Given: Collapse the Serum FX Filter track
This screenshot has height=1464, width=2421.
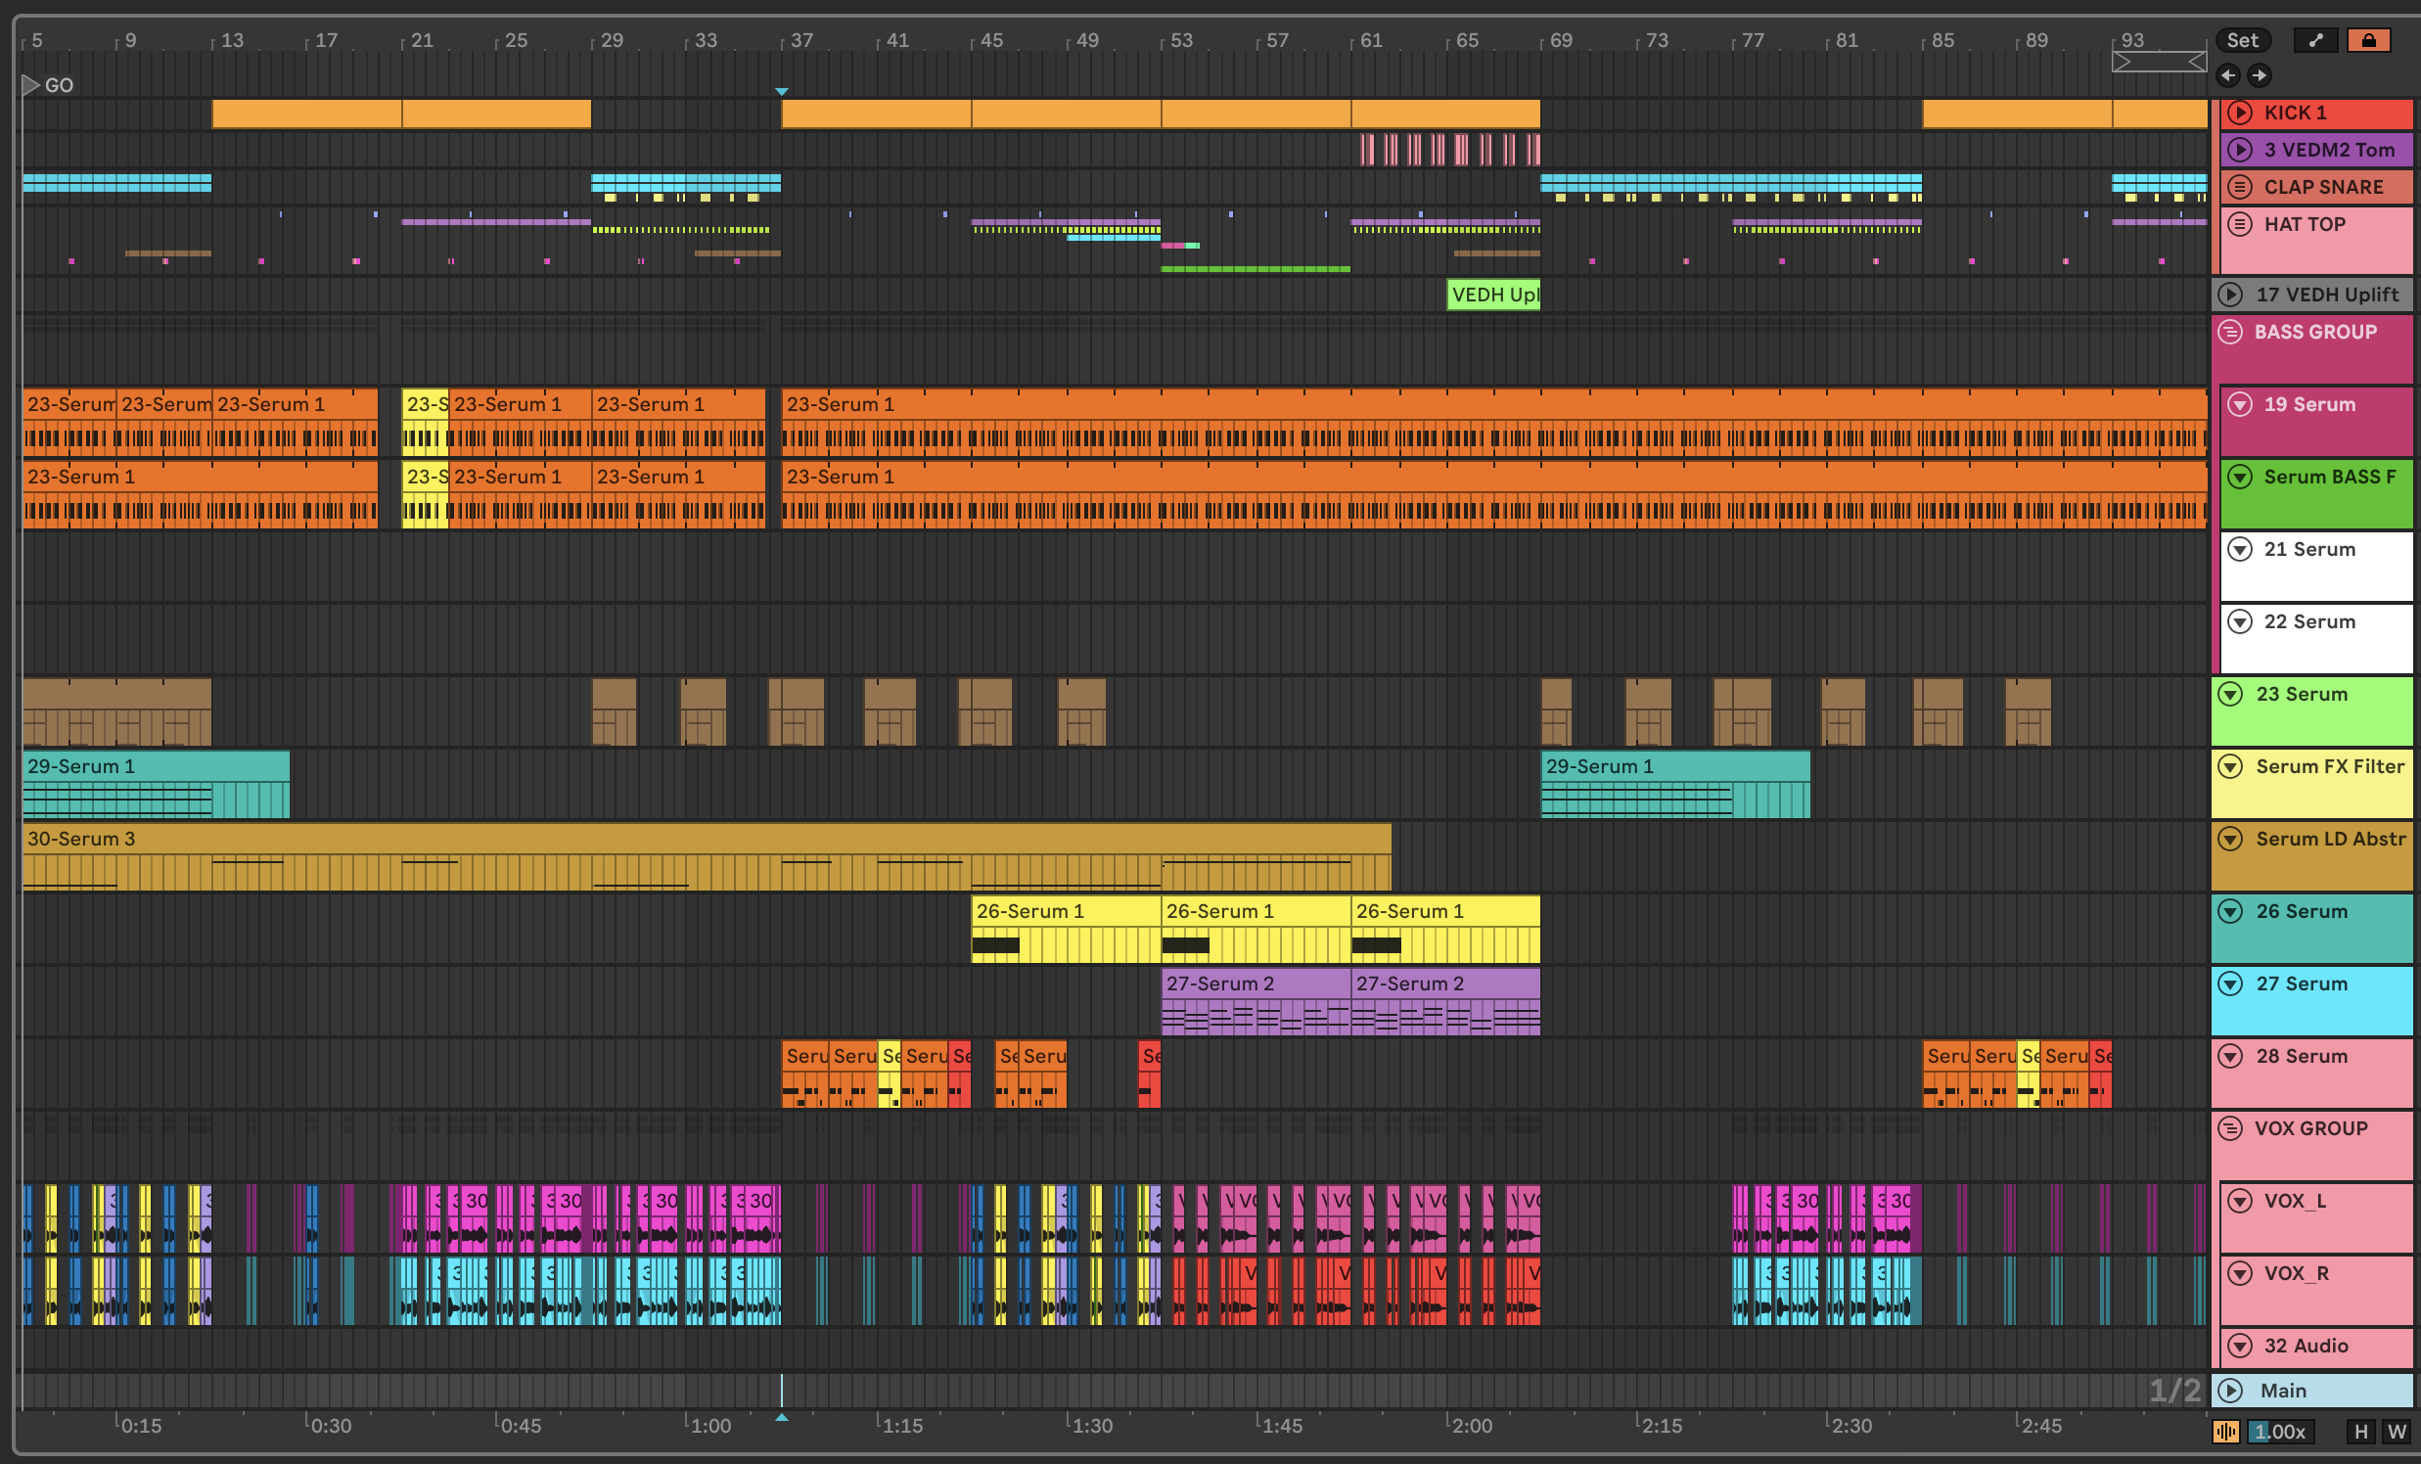Looking at the screenshot, I should (2230, 766).
